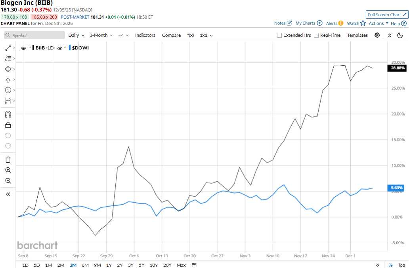Switch to dark mode with moon icon
Image resolution: width=409 pixels, height=268 pixels.
(400, 35)
